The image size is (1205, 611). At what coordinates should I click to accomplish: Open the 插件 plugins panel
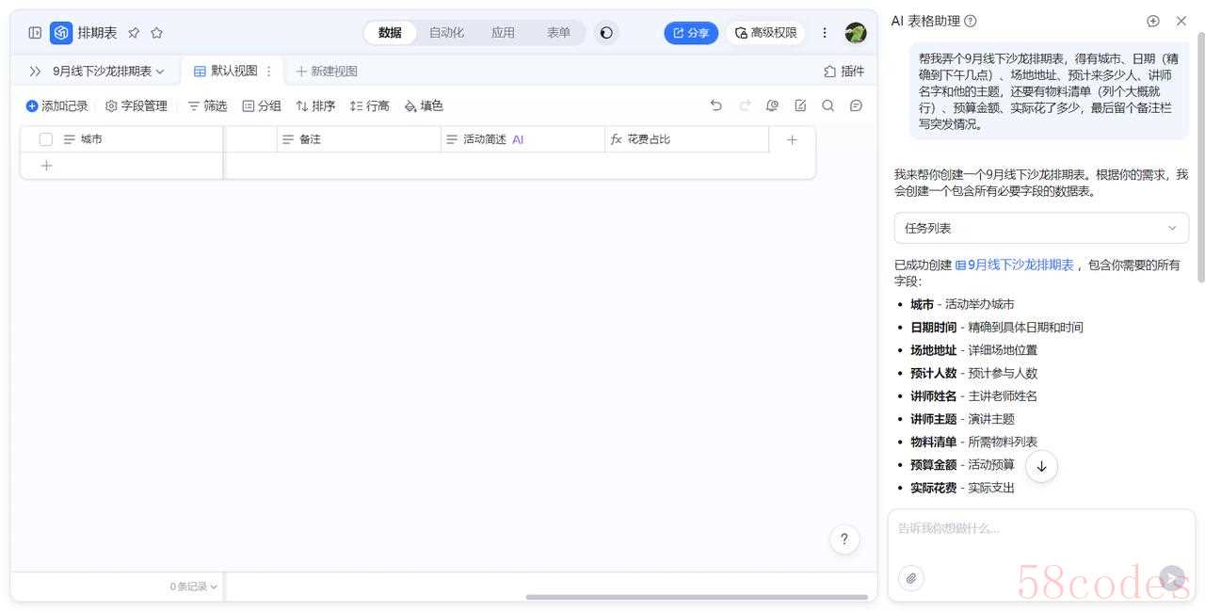(x=843, y=72)
